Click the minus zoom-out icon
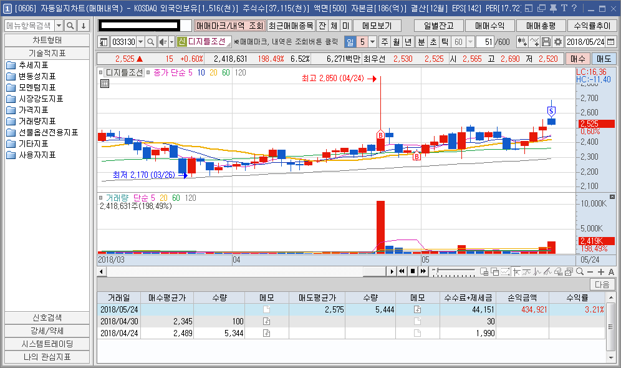This screenshot has height=368, width=621. [590, 272]
